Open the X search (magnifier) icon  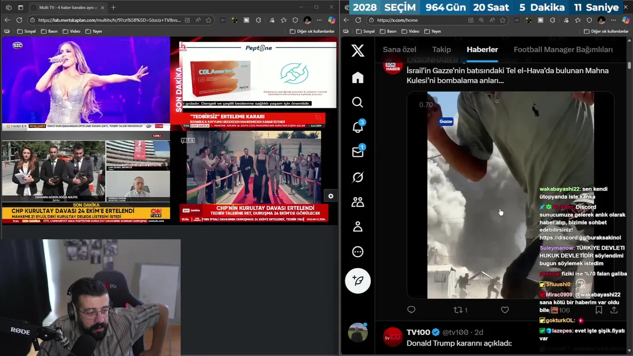coord(358,102)
